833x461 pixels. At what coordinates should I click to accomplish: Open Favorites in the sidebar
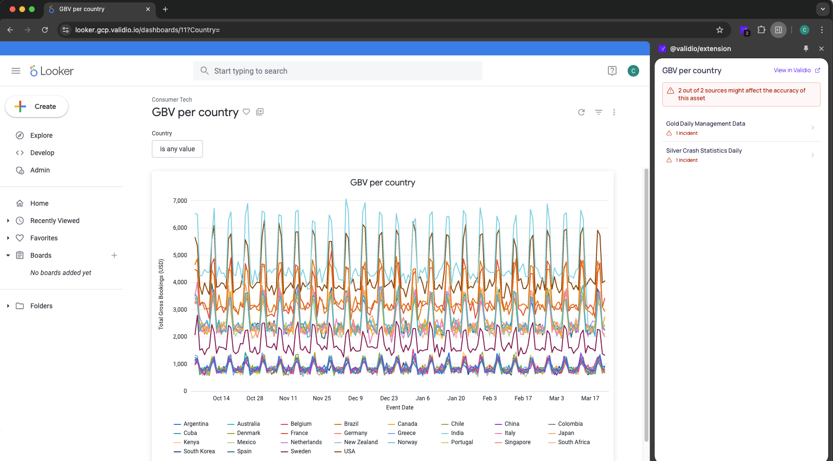44,238
